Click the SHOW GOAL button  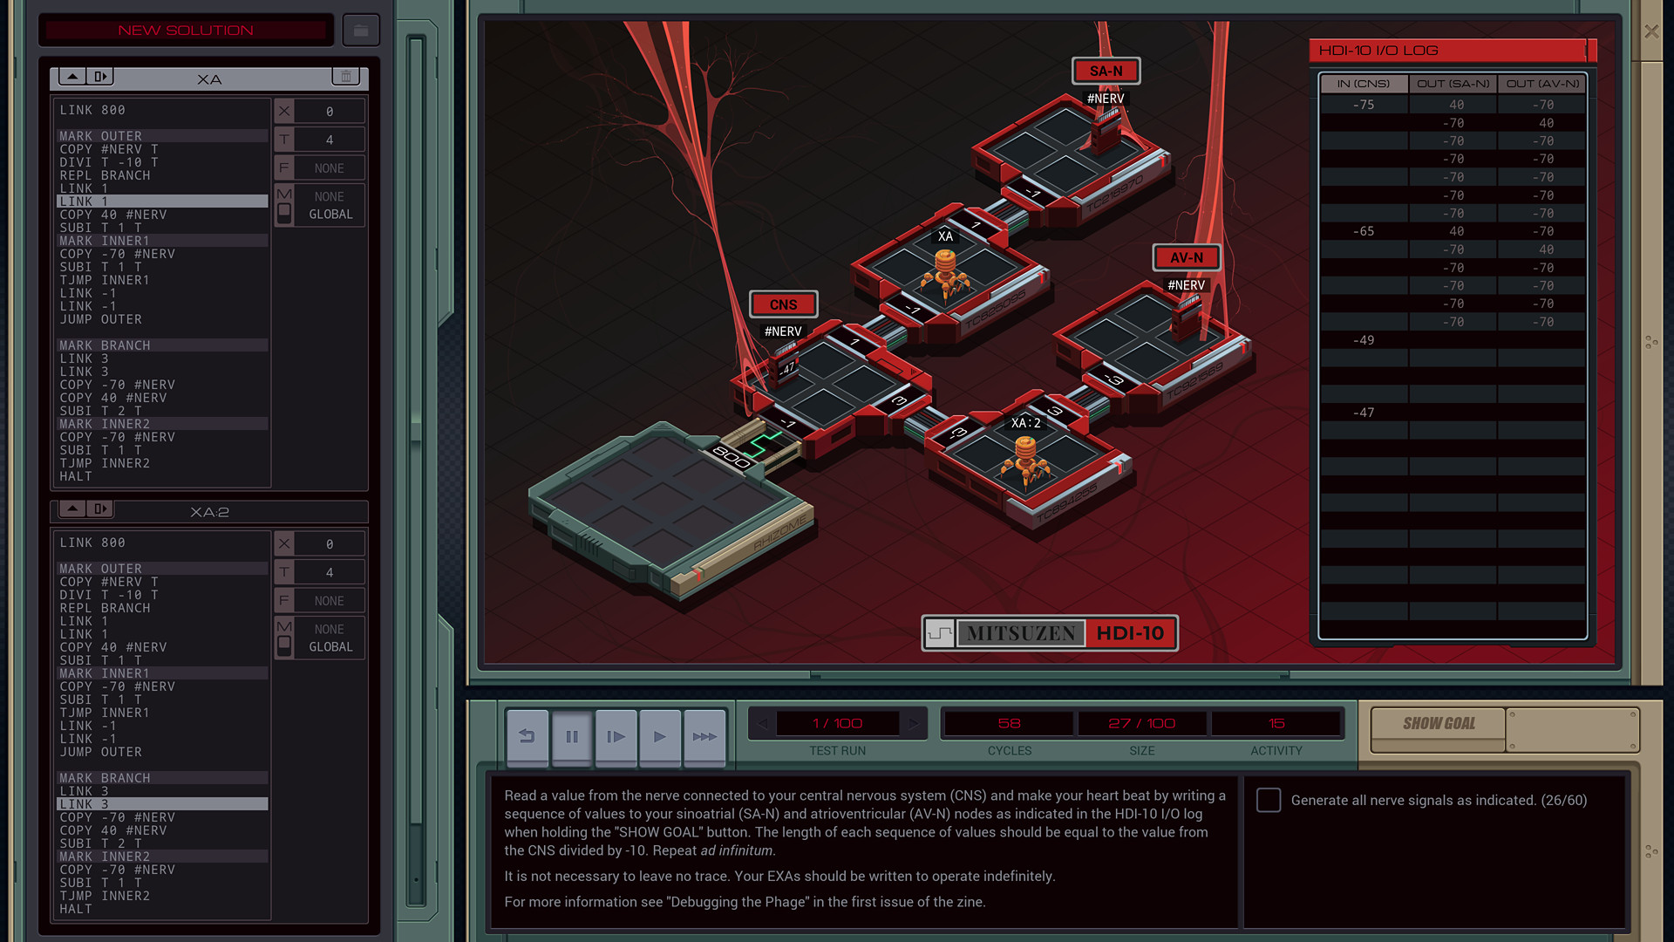pyautogui.click(x=1439, y=722)
